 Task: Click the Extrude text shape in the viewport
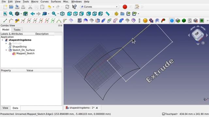click(x=160, y=71)
